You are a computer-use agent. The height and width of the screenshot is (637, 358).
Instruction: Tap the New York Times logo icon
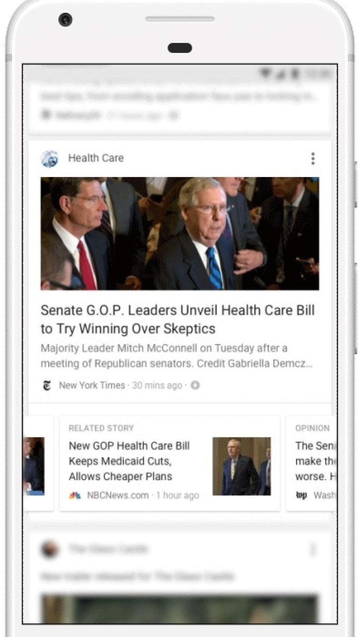pos(47,385)
